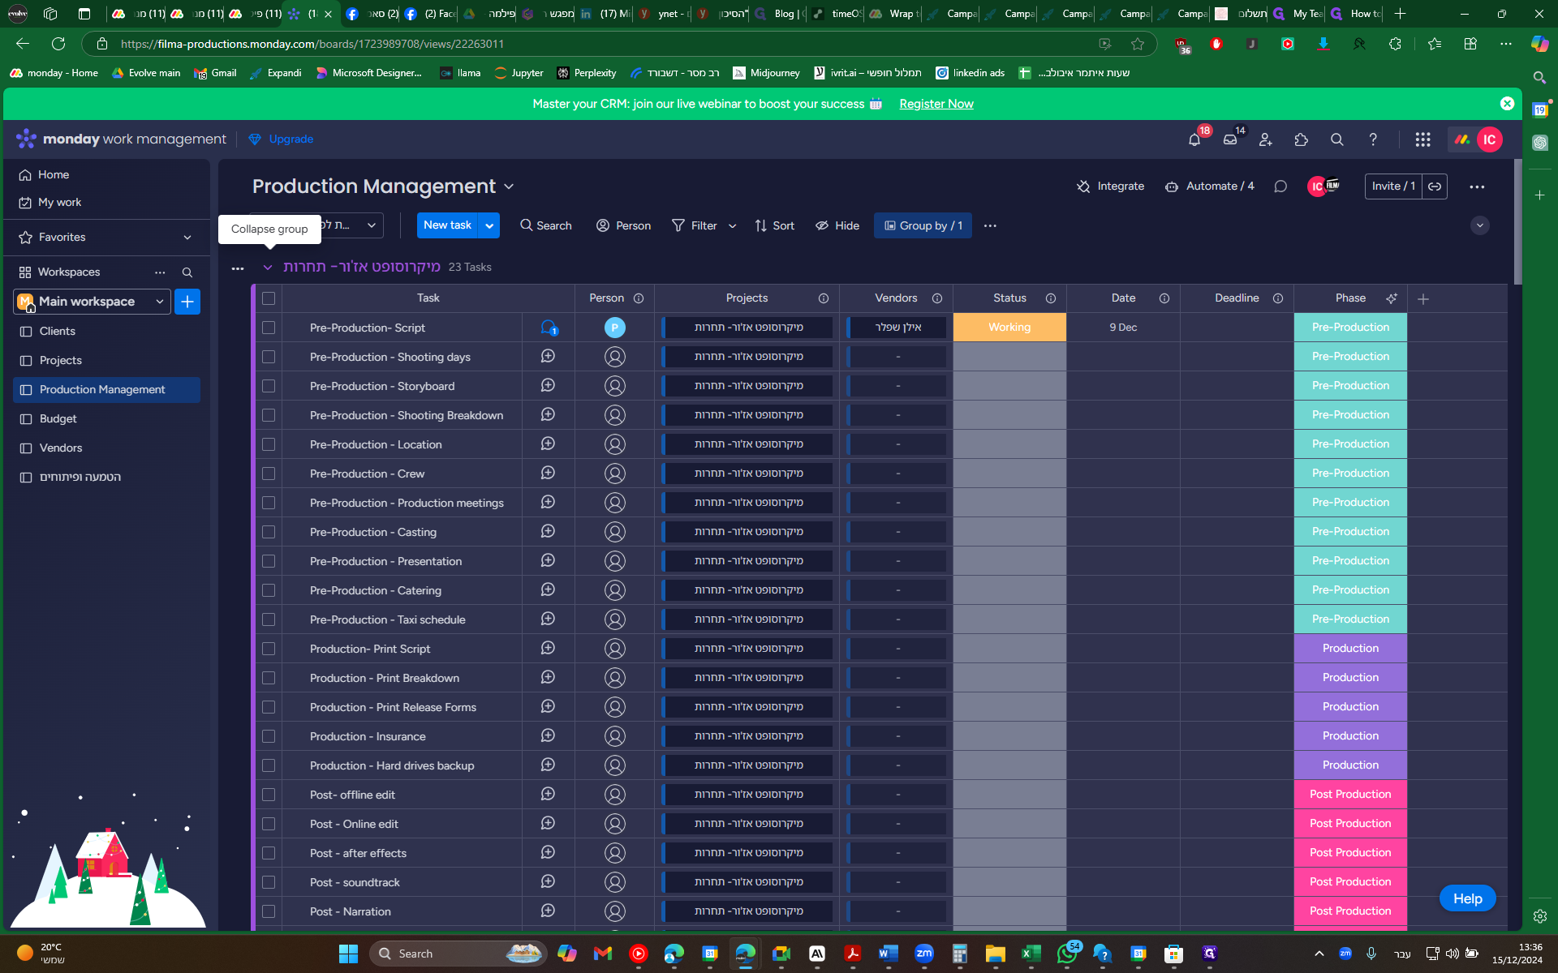Check the Pre-Production - Location checkbox

click(x=269, y=444)
